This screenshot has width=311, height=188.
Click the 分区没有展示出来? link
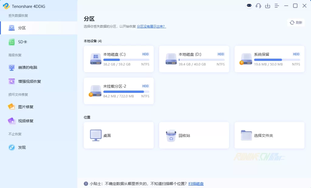(x=151, y=26)
